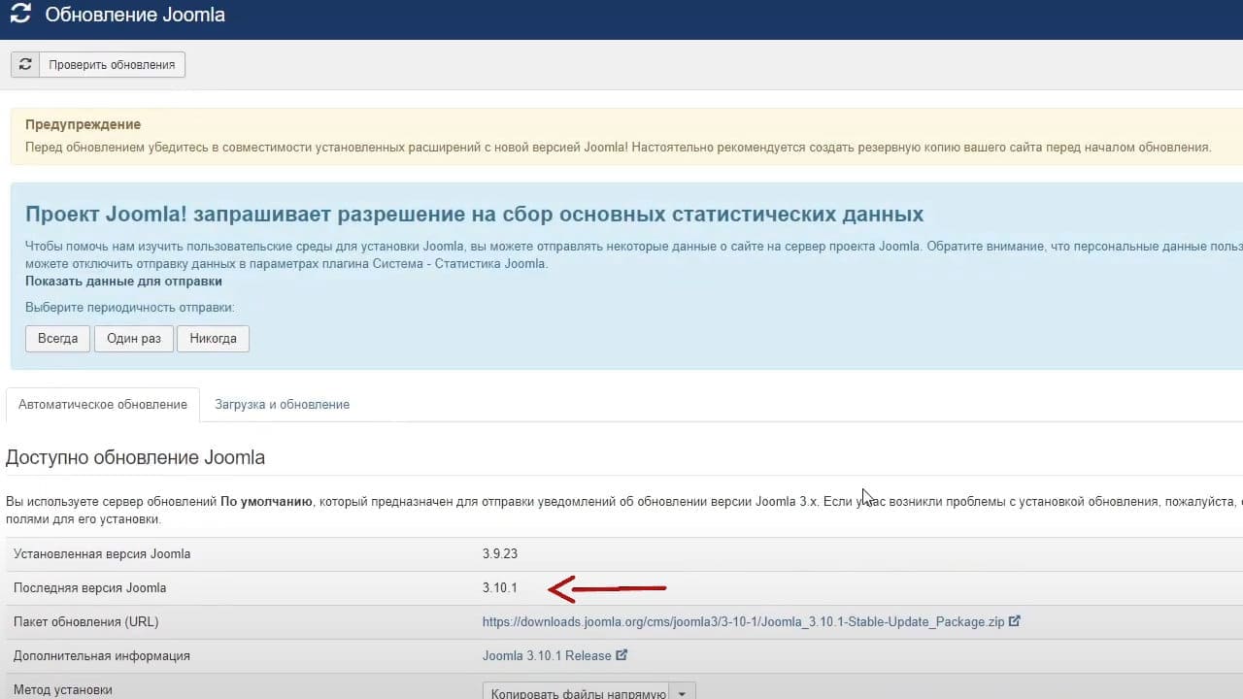Click the Предупреждение warning title
Image resolution: width=1243 pixels, height=699 pixels.
(83, 124)
